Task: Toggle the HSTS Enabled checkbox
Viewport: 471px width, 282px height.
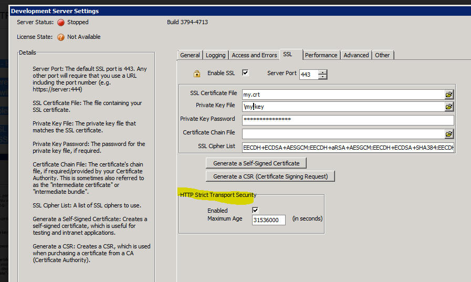Action: click(255, 210)
